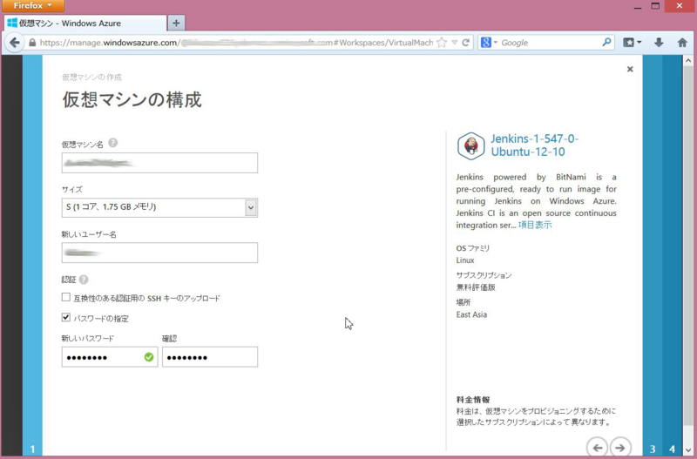Viewport: 697px width, 459px height.
Task: Go back with the browser back arrow
Action: coord(14,43)
